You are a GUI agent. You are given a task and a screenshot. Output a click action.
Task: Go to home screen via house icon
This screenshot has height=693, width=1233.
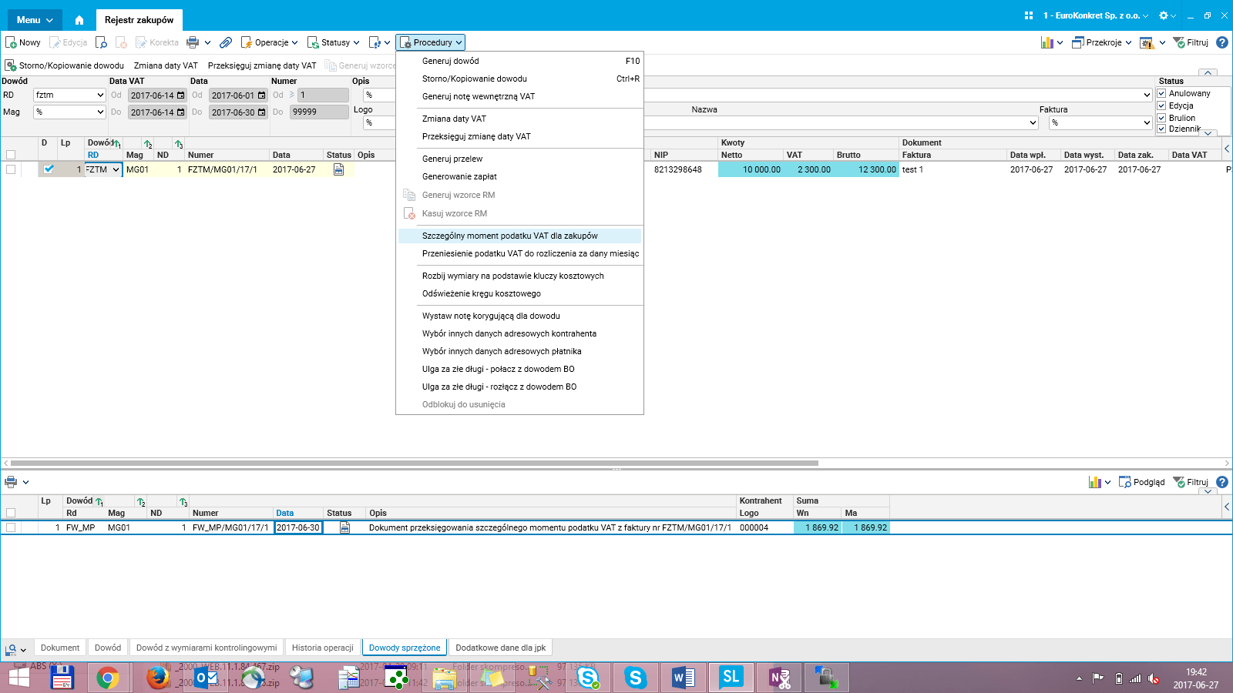[x=79, y=20]
